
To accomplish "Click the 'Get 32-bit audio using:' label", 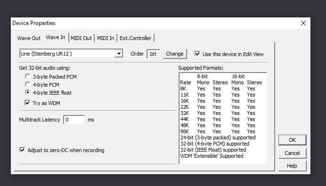I will (x=45, y=68).
